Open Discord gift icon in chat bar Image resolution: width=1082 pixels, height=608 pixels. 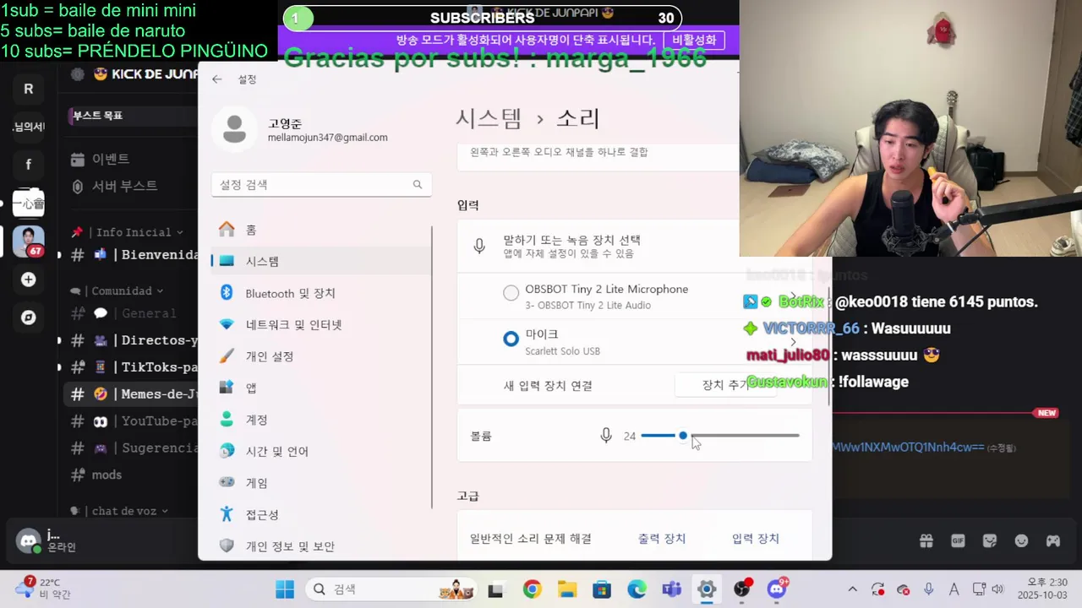pyautogui.click(x=926, y=541)
